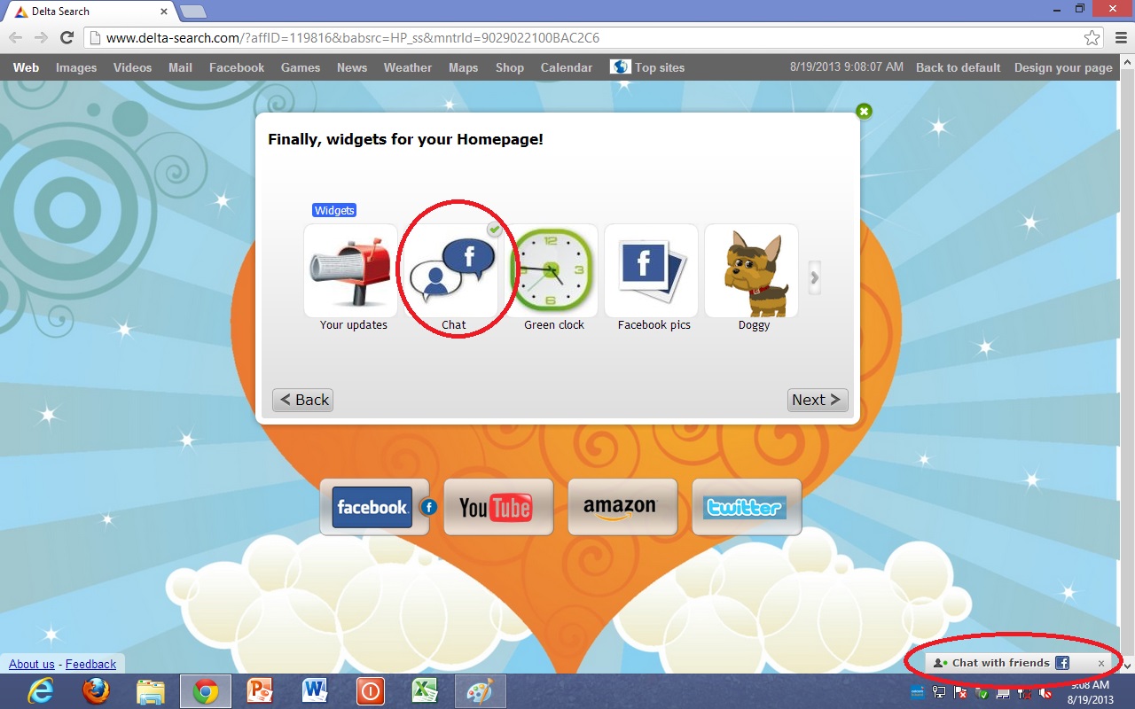This screenshot has height=709, width=1135.
Task: Open the twitter shortcut tile
Action: coord(747,507)
